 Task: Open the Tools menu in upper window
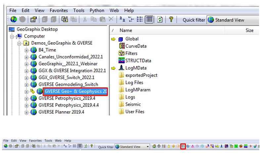coord(79,11)
